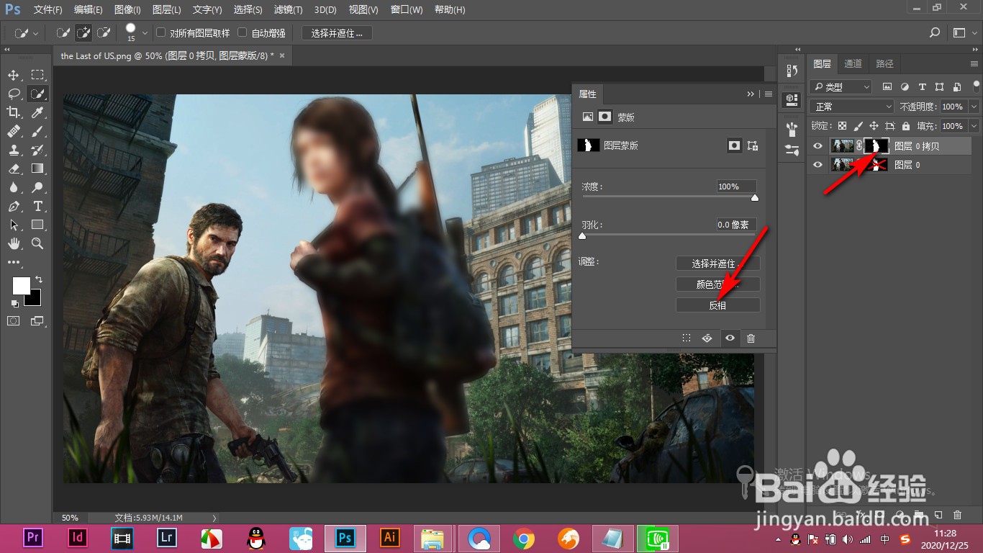Toggle Quick Mask mode
The height and width of the screenshot is (553, 983).
(x=14, y=321)
